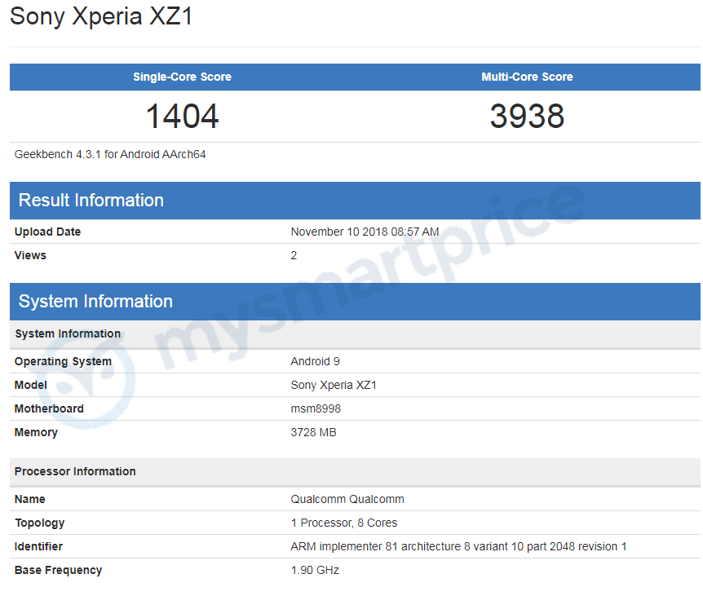703x596 pixels.
Task: Select the Android 9 value
Action: (x=315, y=362)
